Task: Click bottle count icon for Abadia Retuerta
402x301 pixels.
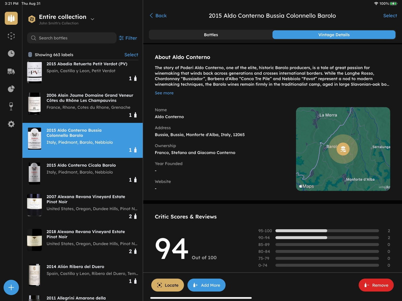Action: coord(135,78)
